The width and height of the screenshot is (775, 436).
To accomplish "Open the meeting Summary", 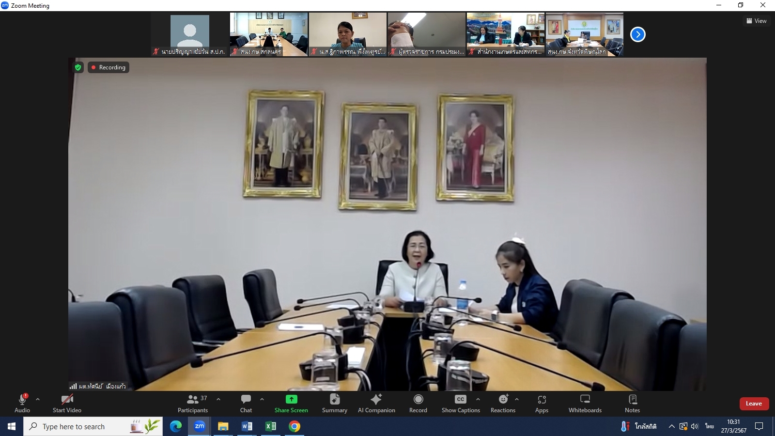I will [335, 404].
